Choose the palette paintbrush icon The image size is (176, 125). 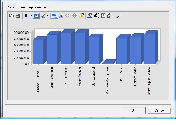[43, 16]
